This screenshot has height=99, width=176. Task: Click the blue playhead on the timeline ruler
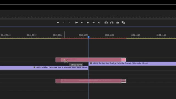pyautogui.click(x=89, y=37)
